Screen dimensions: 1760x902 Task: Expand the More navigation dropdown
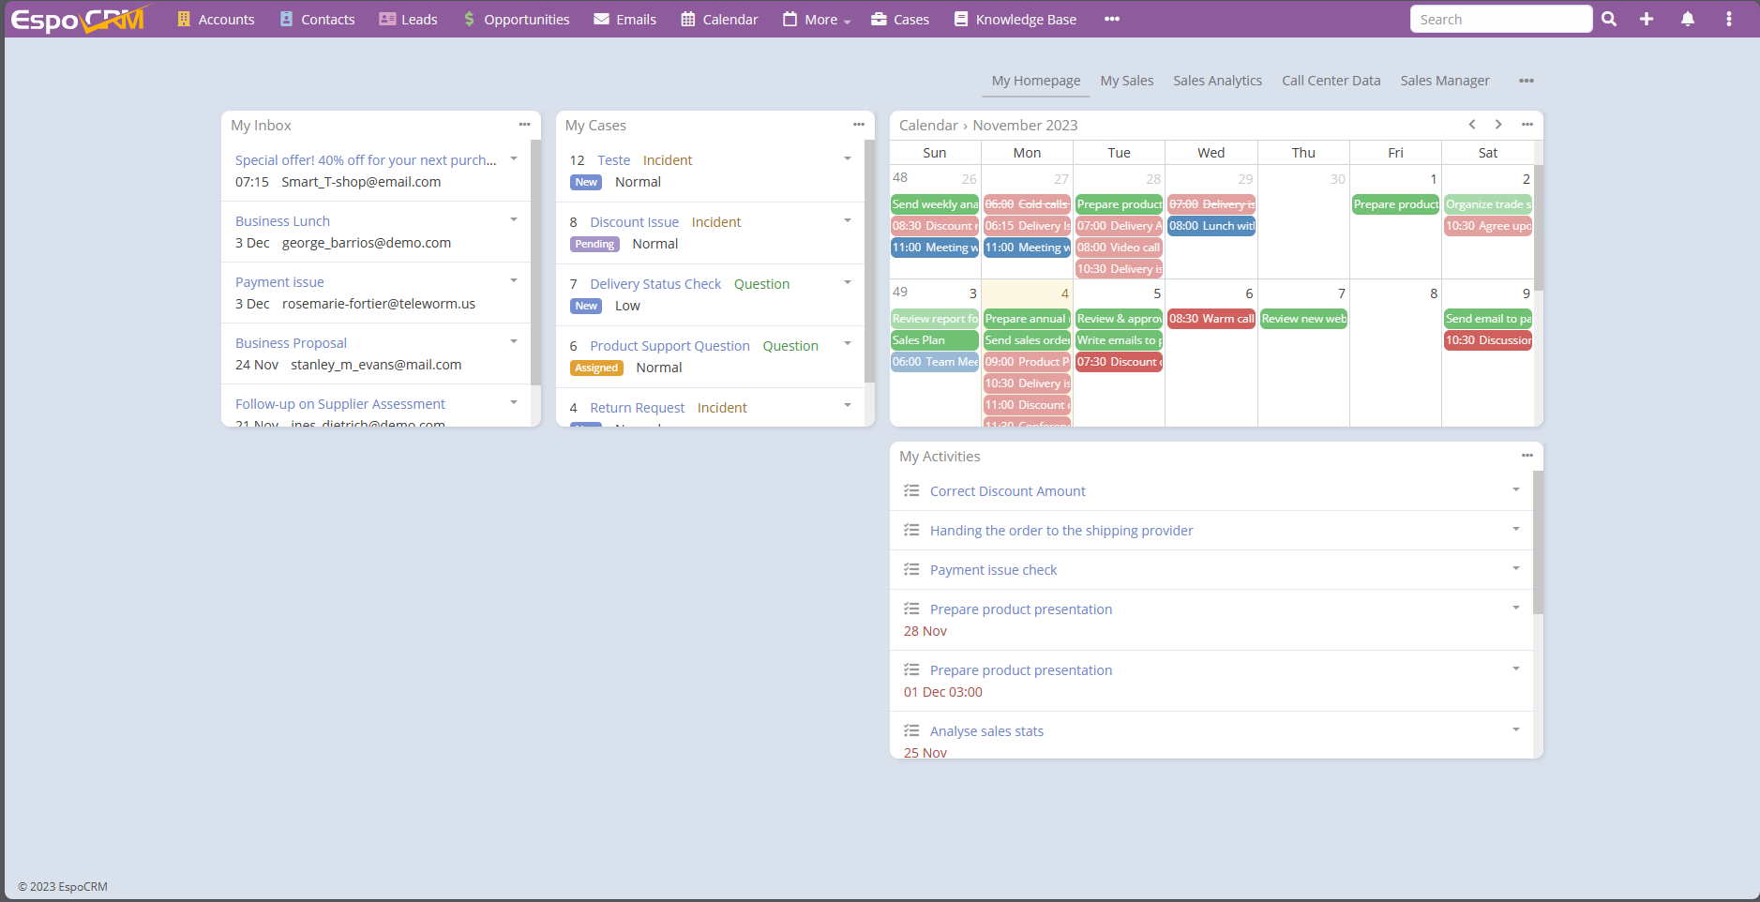pyautogui.click(x=818, y=20)
